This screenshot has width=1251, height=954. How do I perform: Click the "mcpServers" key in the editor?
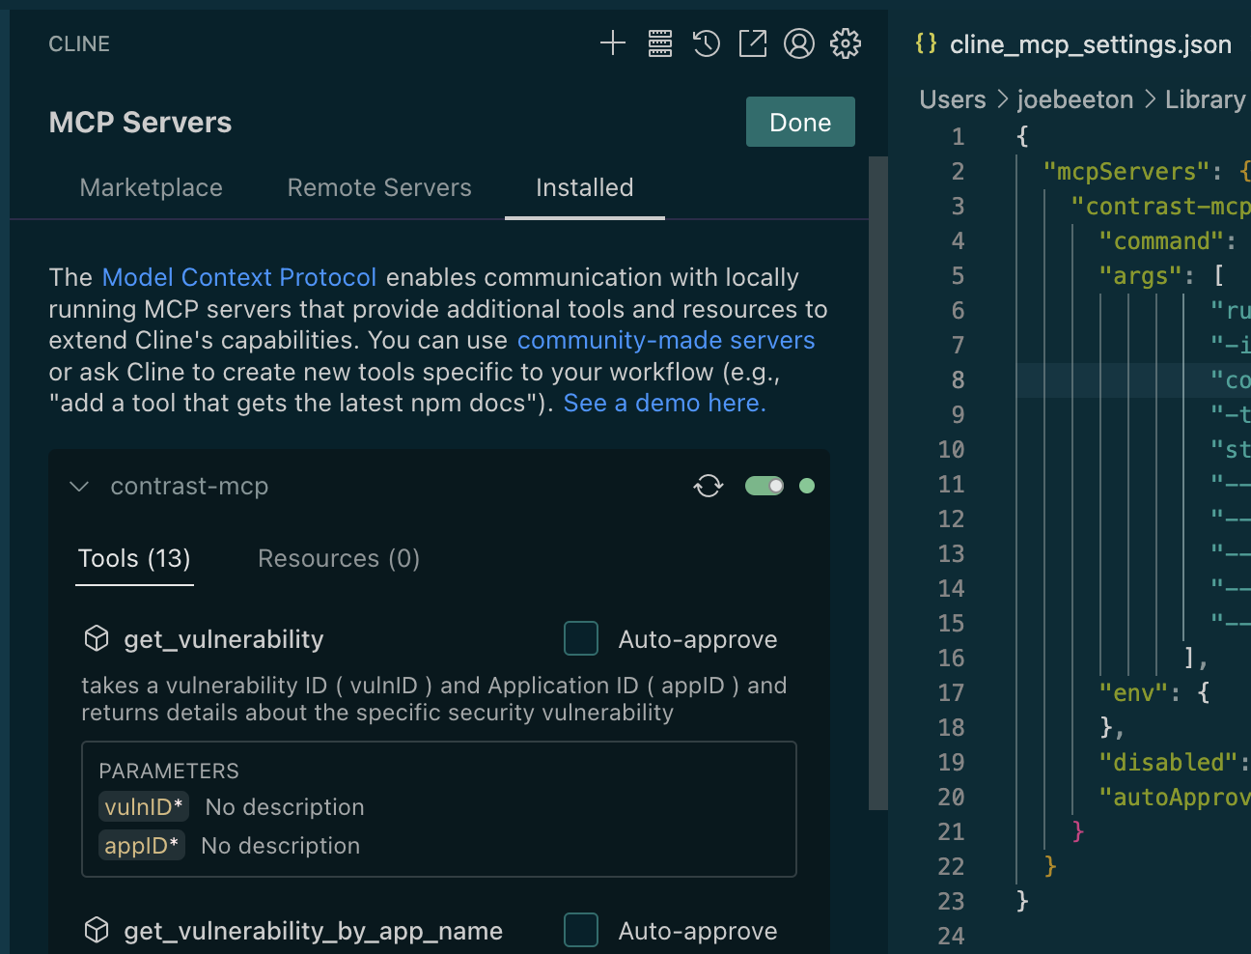1126,171
